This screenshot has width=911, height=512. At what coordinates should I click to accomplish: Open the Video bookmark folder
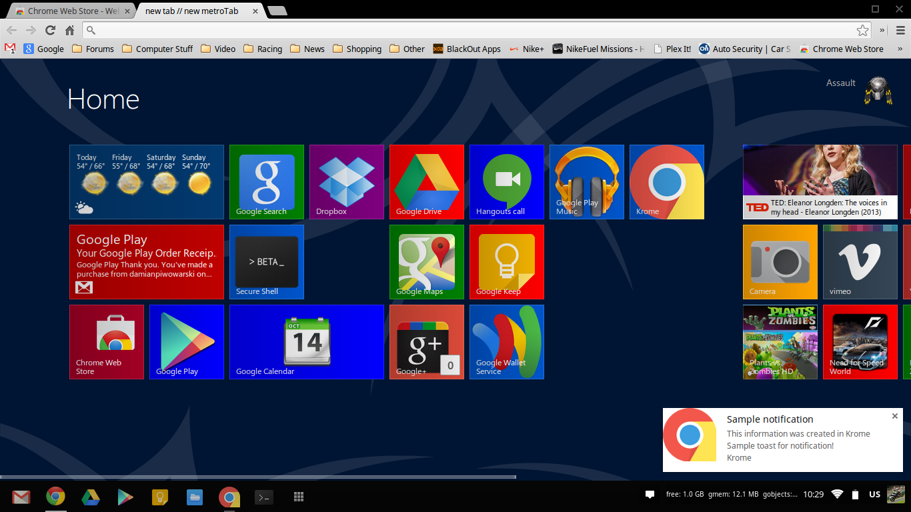pos(218,49)
